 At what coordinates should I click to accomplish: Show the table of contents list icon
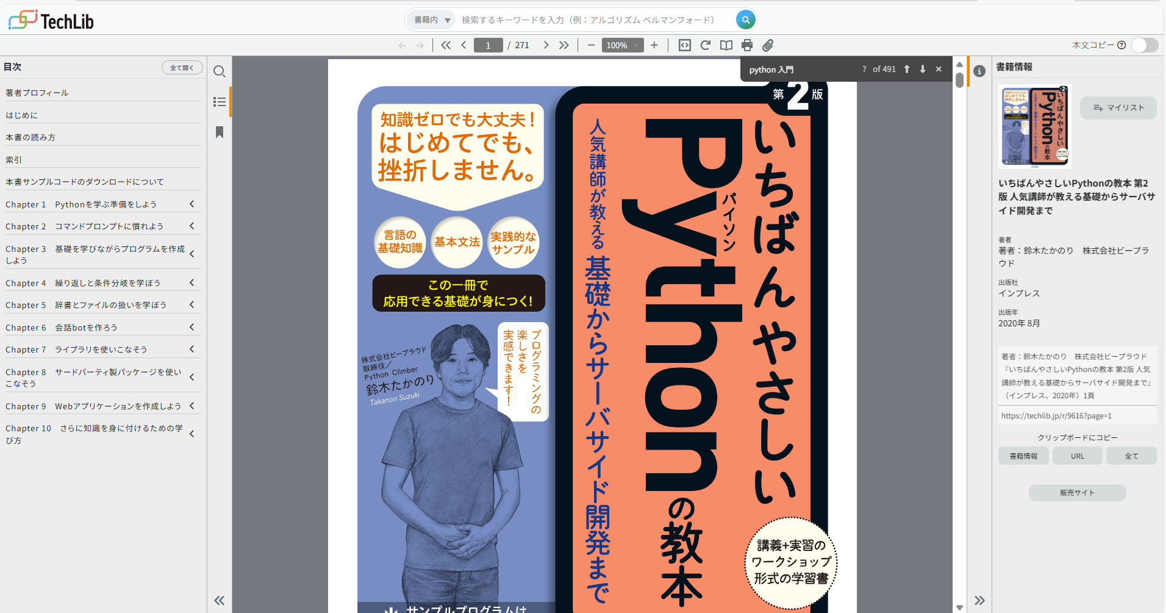220,102
